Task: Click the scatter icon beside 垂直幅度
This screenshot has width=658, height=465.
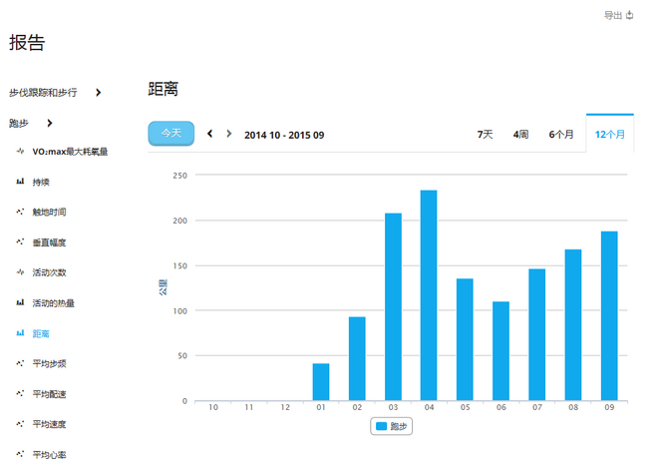Action: [x=20, y=241]
